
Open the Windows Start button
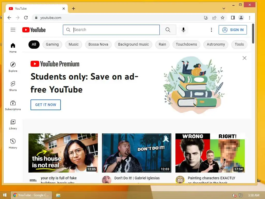point(5,195)
